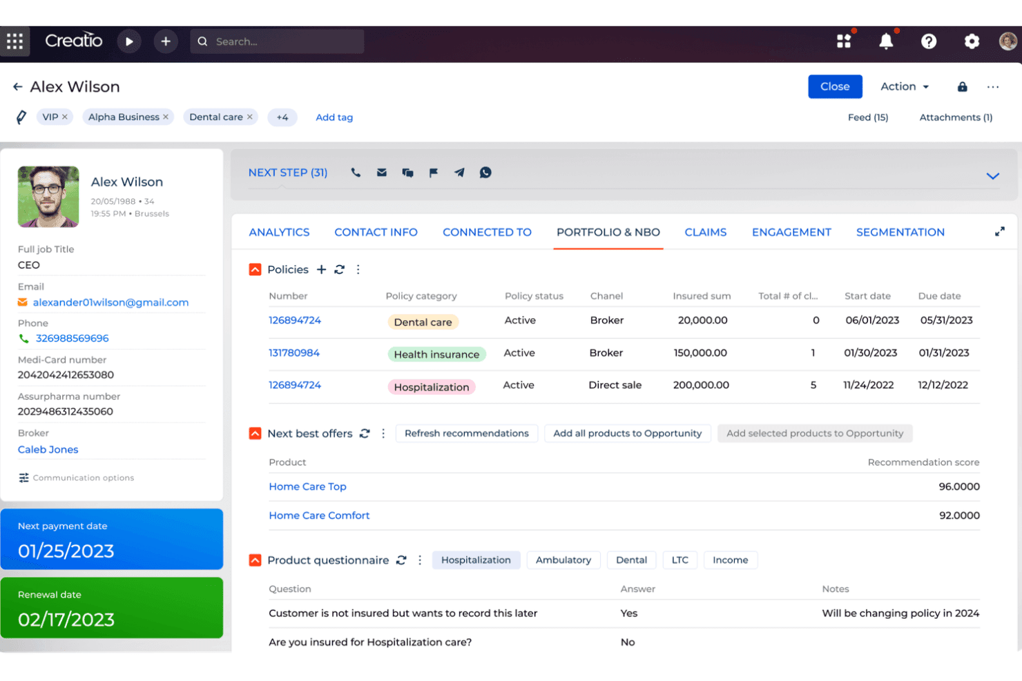Open the help question mark icon
The width and height of the screenshot is (1022, 681).
[929, 41]
